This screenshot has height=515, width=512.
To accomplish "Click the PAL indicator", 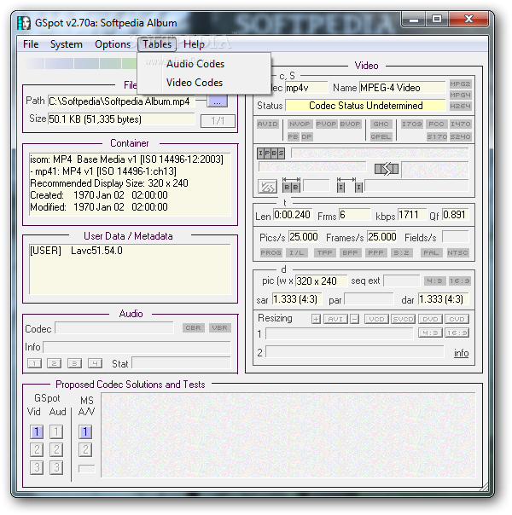I will [x=431, y=253].
